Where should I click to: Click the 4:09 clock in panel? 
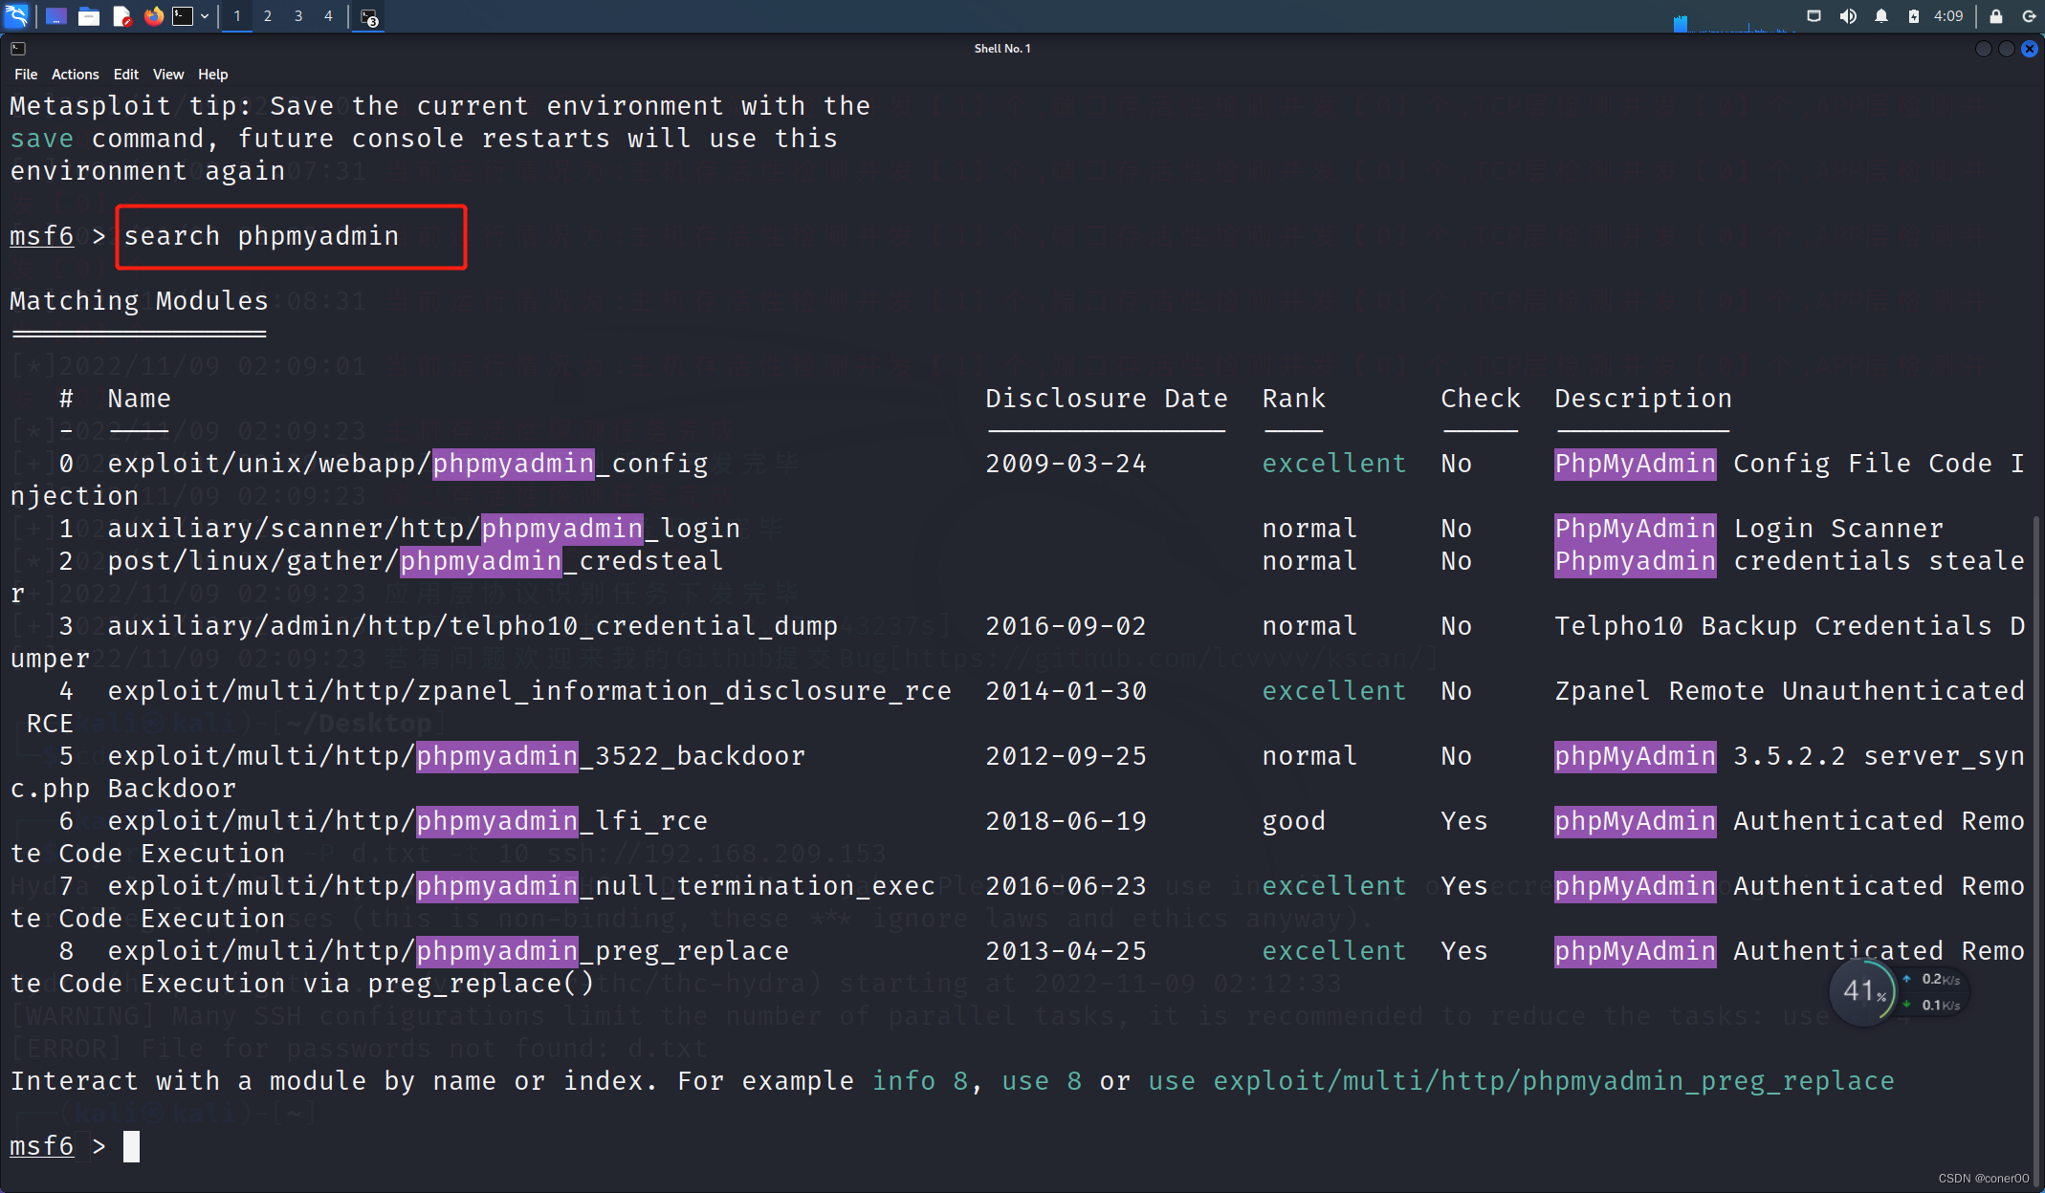click(x=1948, y=15)
